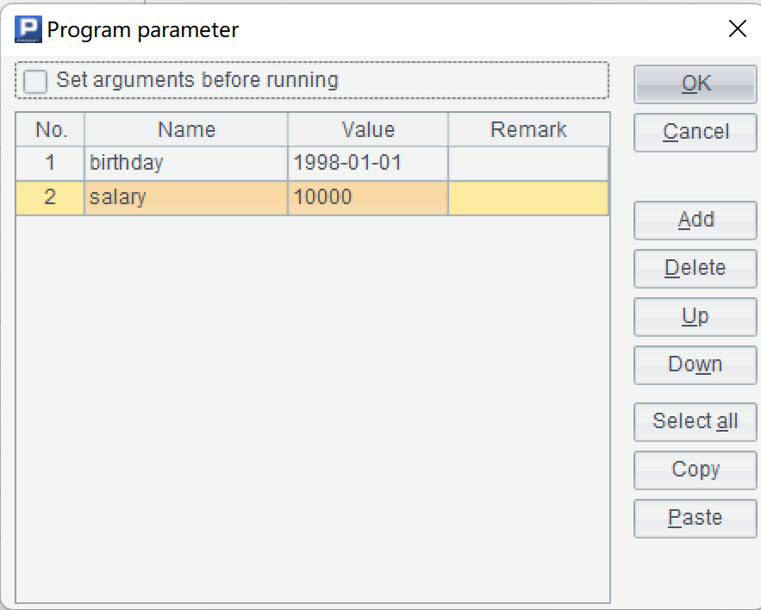The width and height of the screenshot is (761, 610).
Task: Close the Program parameter window
Action: tap(738, 30)
